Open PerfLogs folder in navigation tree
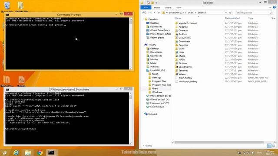Image resolution: width=278 pixels, height=156 pixels. [x=156, y=78]
